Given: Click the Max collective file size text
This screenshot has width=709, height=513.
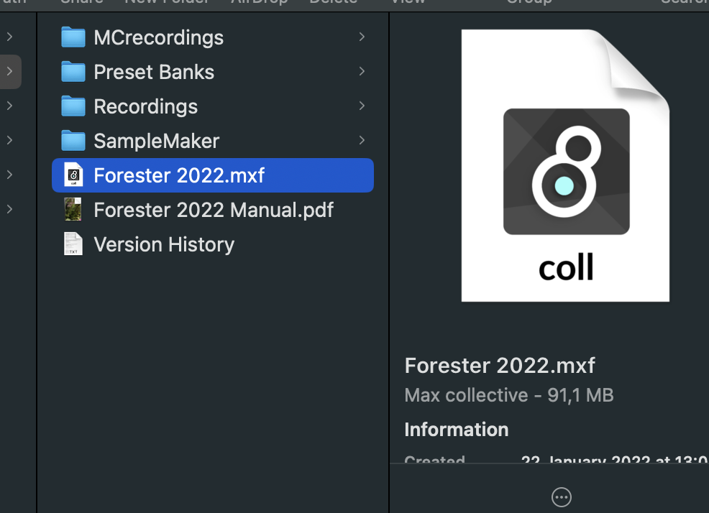Looking at the screenshot, I should pyautogui.click(x=509, y=395).
